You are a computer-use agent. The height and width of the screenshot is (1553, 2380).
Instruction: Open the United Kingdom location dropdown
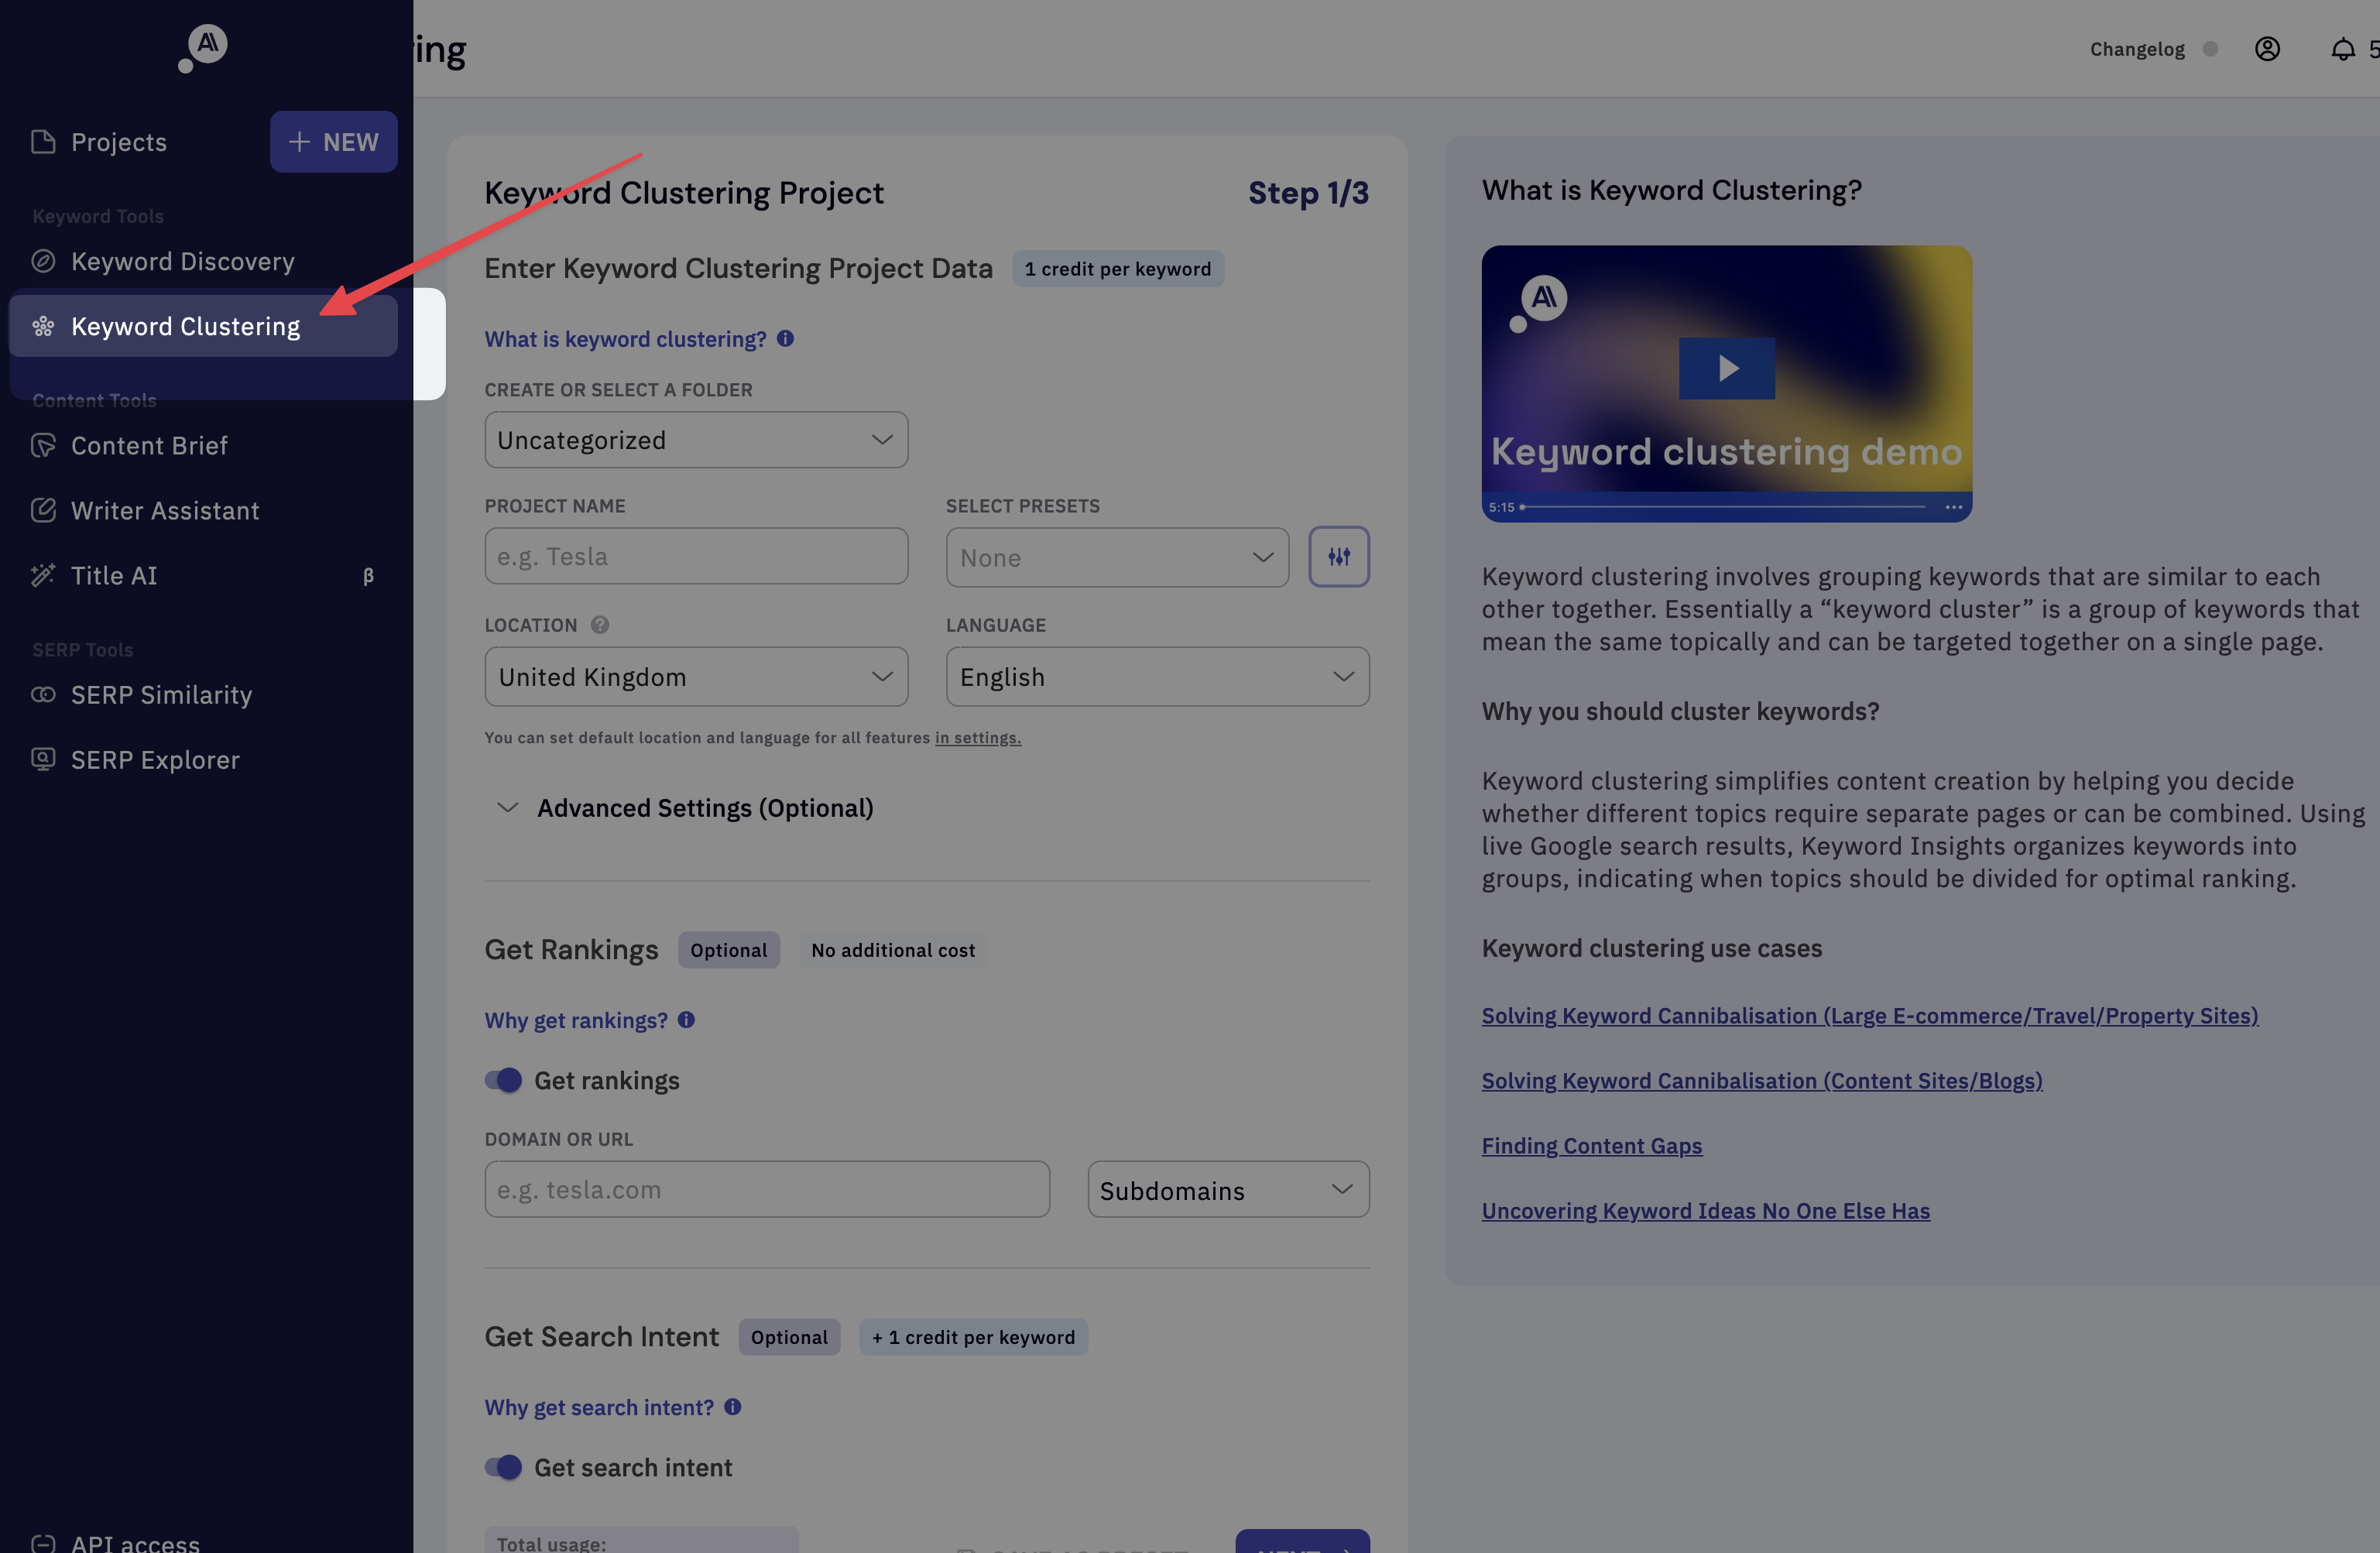click(695, 677)
